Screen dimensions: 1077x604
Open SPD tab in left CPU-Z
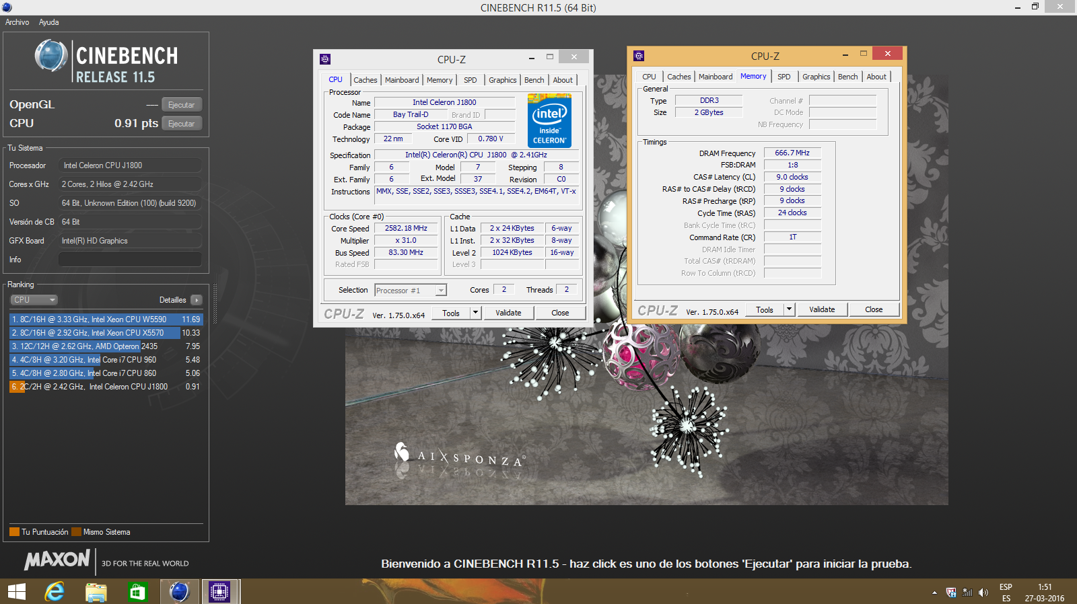pyautogui.click(x=471, y=80)
